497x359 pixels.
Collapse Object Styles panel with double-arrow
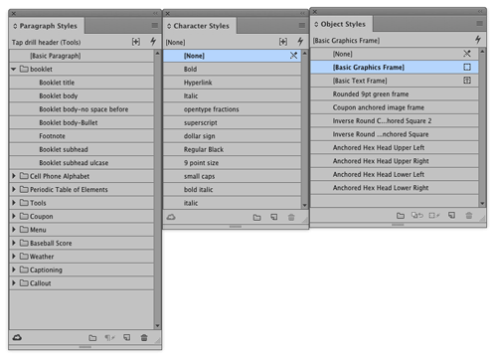tap(480, 12)
